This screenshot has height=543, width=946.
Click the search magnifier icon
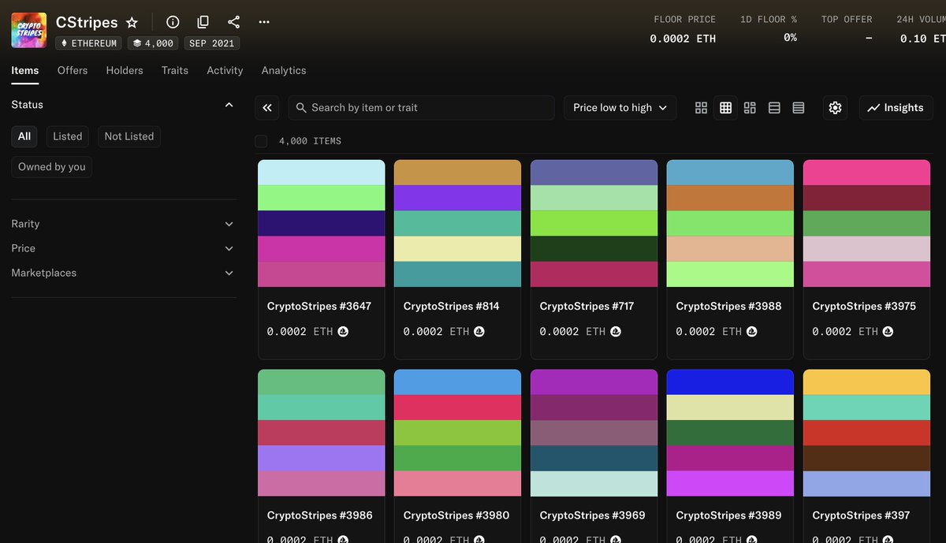(301, 108)
